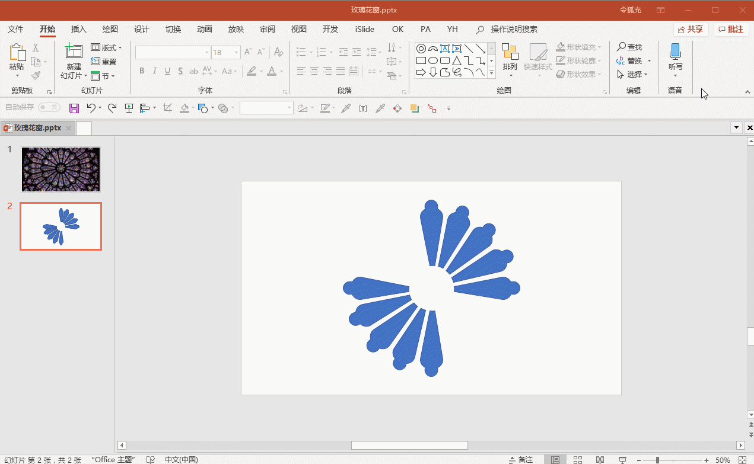
Task: Click the zoom slider handle
Action: click(x=657, y=460)
